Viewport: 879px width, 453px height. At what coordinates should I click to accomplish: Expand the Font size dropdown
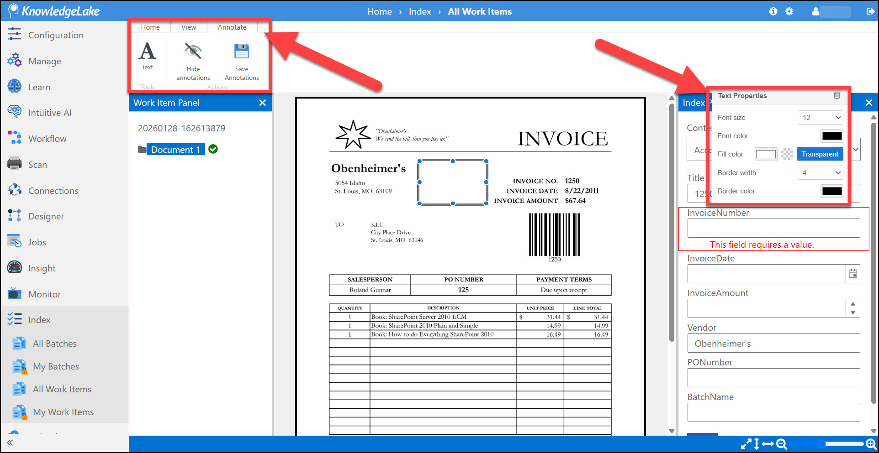[820, 118]
